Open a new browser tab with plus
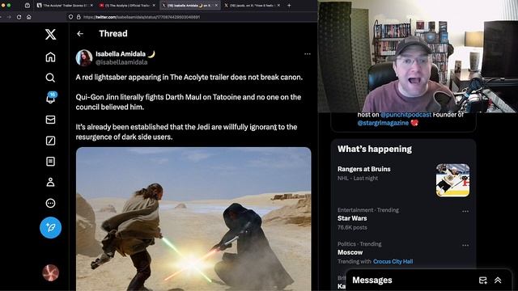 (289, 6)
